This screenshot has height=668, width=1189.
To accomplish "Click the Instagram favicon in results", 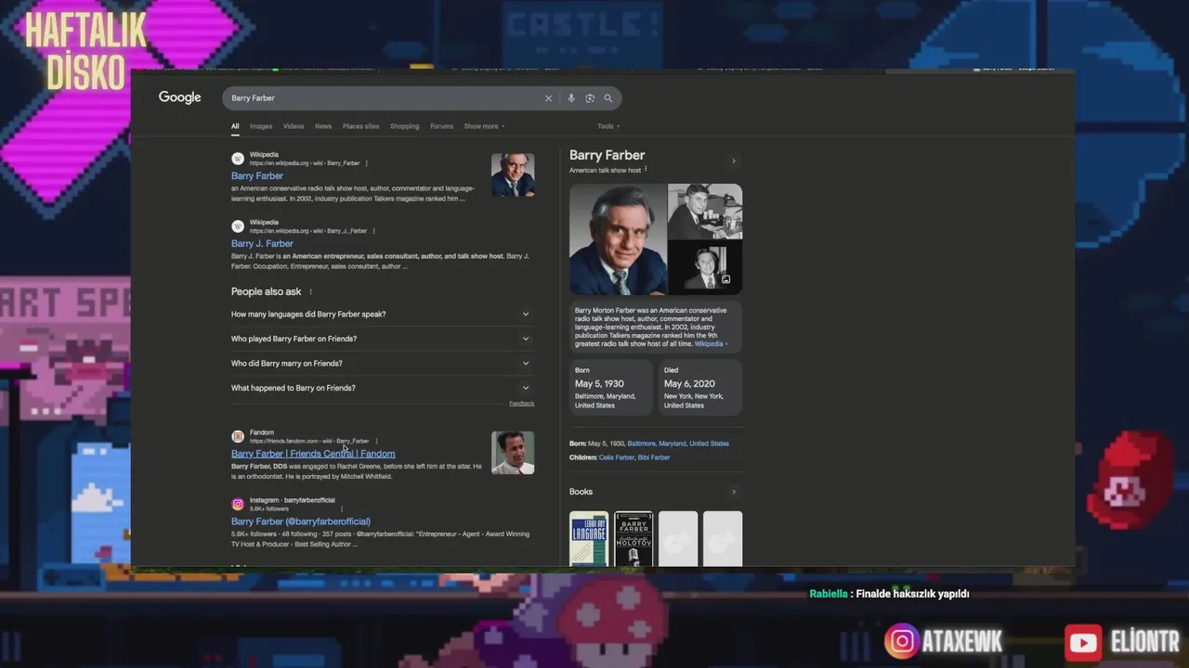I will click(238, 504).
